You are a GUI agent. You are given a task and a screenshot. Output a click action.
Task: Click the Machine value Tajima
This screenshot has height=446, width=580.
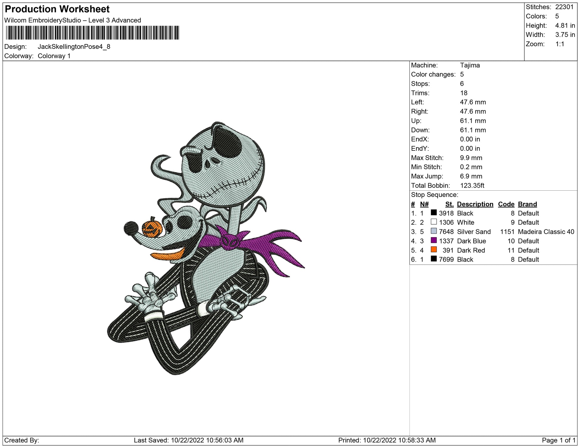pos(470,65)
